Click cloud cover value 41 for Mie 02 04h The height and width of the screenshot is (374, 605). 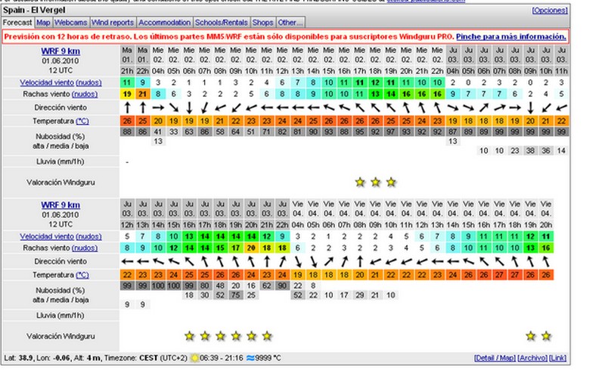tap(158, 132)
